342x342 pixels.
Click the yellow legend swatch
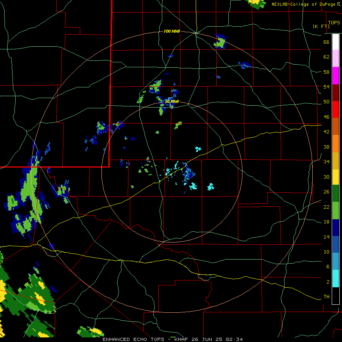[x=336, y=177]
